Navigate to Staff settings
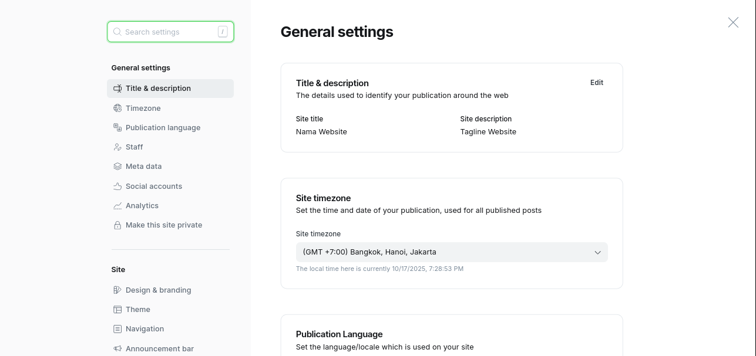This screenshot has height=356, width=756. (135, 147)
